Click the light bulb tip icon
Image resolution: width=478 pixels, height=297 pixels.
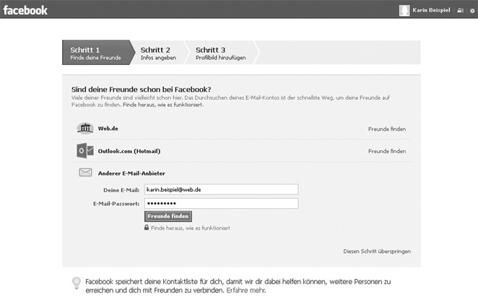(77, 283)
